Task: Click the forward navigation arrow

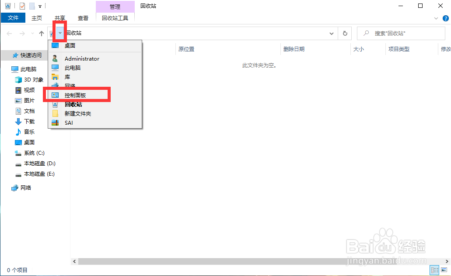Action: pos(22,34)
